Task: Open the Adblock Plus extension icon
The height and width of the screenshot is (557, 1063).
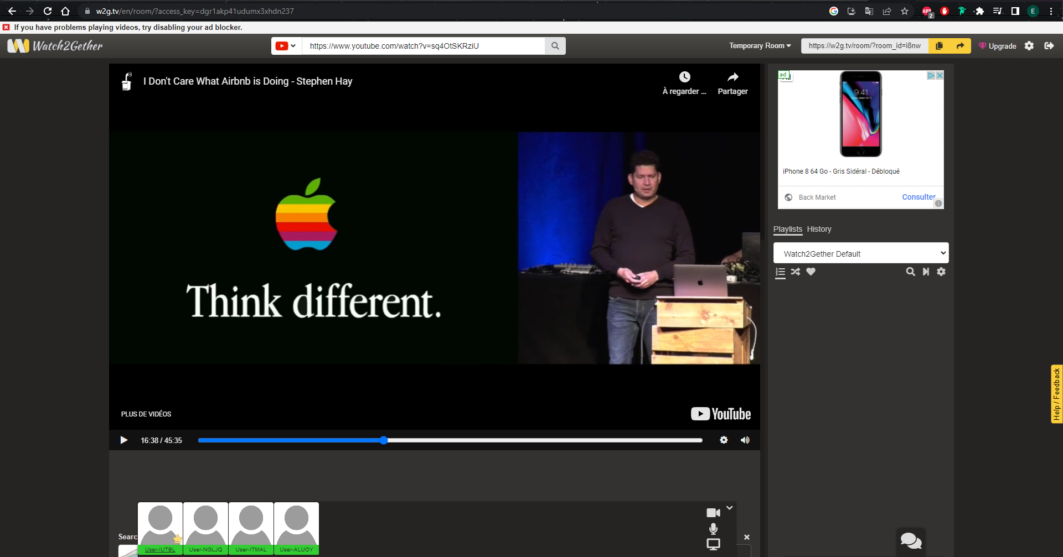Action: tap(927, 11)
